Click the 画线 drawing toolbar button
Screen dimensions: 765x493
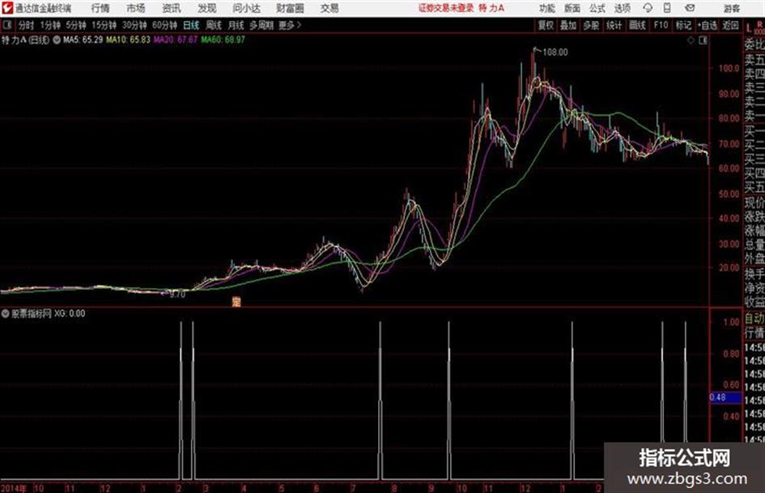point(637,25)
